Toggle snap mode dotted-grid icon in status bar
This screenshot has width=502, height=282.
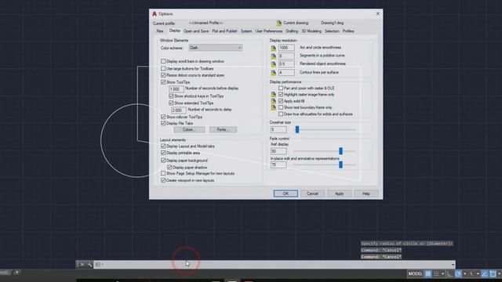[x=436, y=273]
